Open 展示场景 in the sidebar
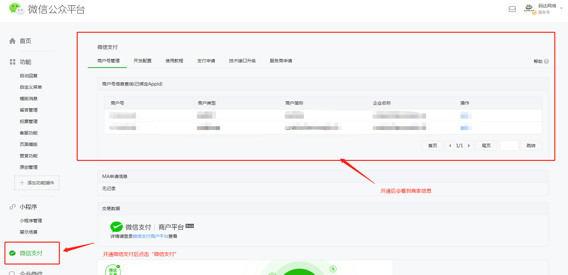 tap(29, 232)
